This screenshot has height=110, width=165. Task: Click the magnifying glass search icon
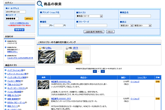(x=40, y=4)
